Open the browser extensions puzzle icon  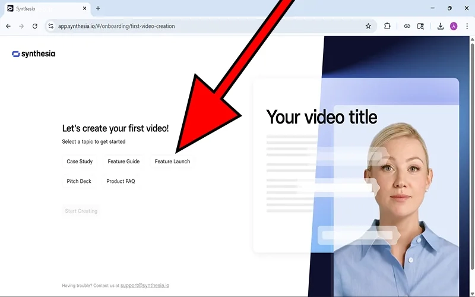[x=387, y=26]
